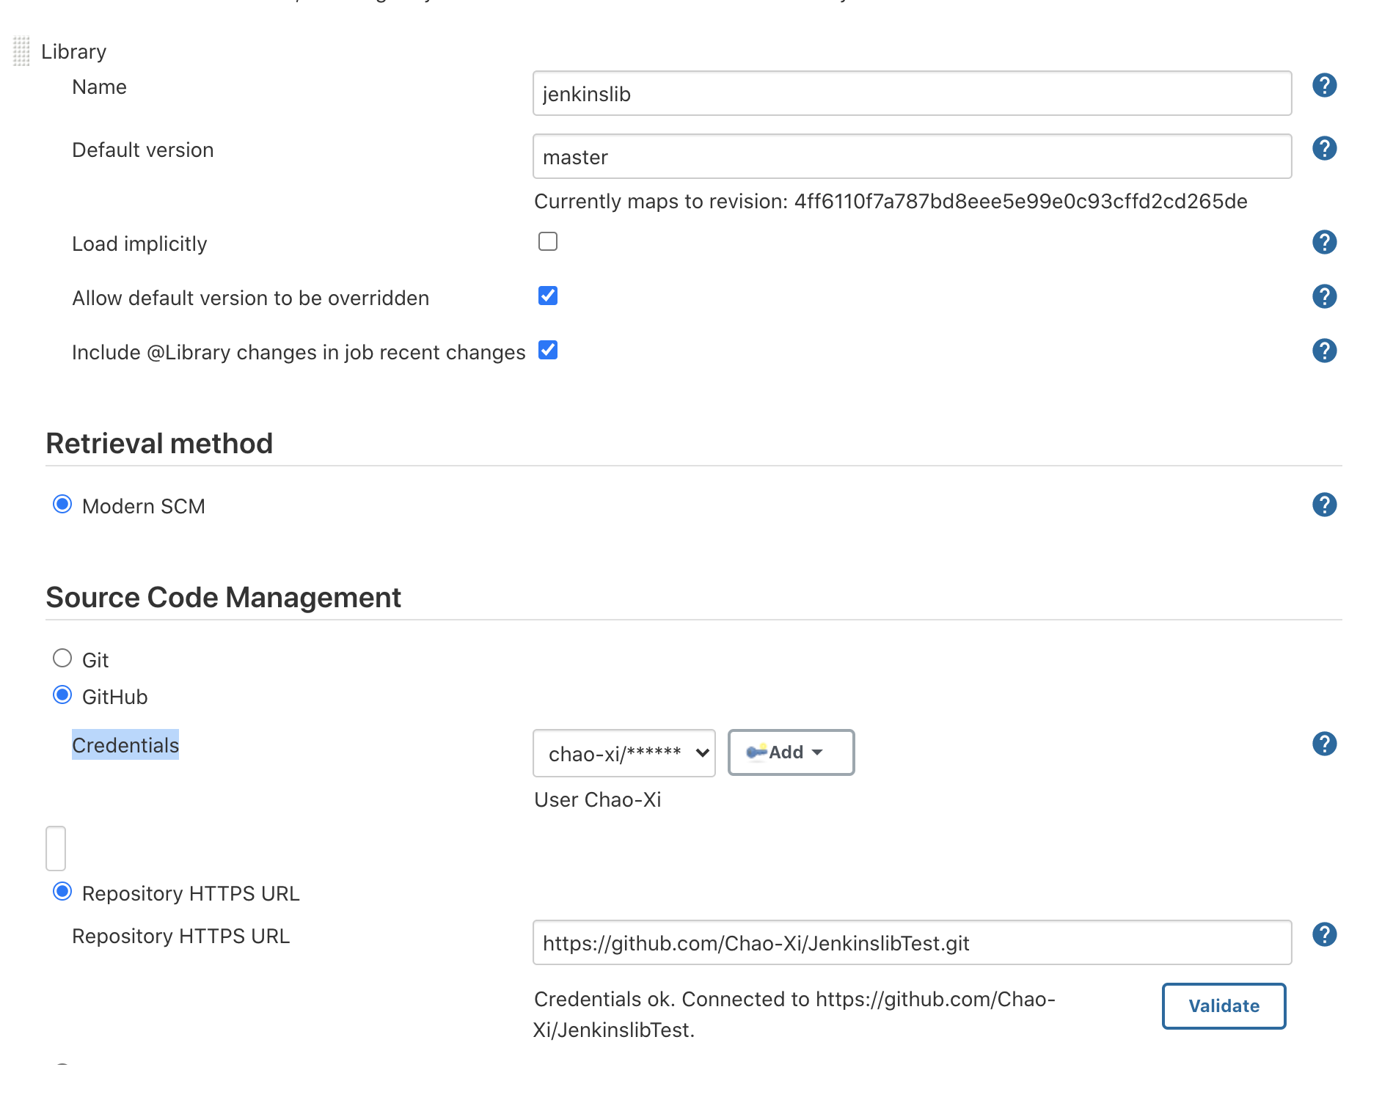This screenshot has width=1382, height=1103.
Task: Uncheck Allow default version to be overridden
Action: coord(548,296)
